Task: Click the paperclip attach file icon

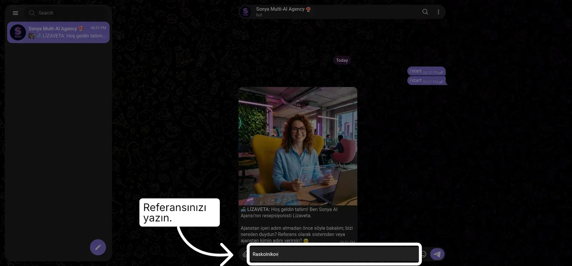Action: click(245, 254)
